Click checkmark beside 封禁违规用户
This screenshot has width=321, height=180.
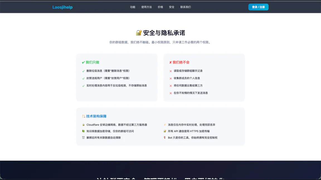click(x=83, y=79)
